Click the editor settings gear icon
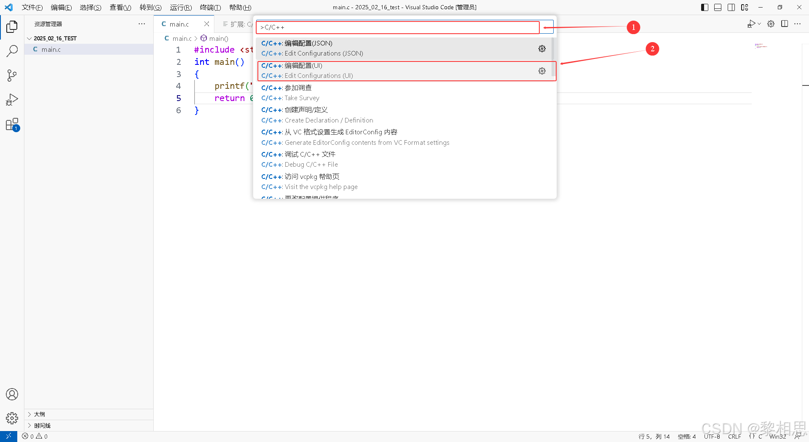 tap(771, 24)
